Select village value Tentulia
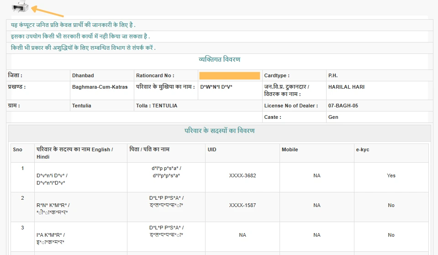 point(82,106)
